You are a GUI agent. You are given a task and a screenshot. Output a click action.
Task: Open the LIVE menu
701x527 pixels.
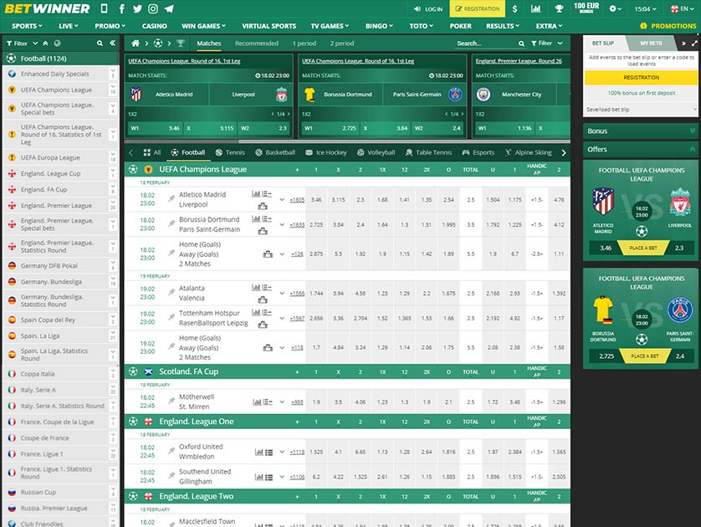click(69, 26)
